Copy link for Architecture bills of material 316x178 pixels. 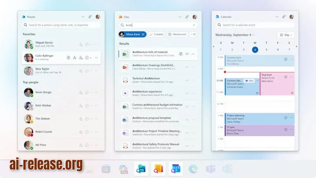tap(187, 54)
